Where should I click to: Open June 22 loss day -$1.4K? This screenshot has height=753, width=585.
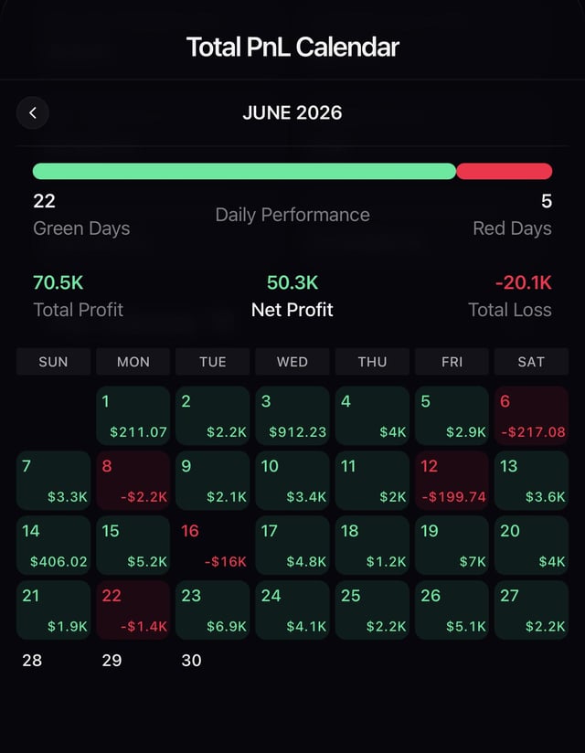pyautogui.click(x=133, y=610)
